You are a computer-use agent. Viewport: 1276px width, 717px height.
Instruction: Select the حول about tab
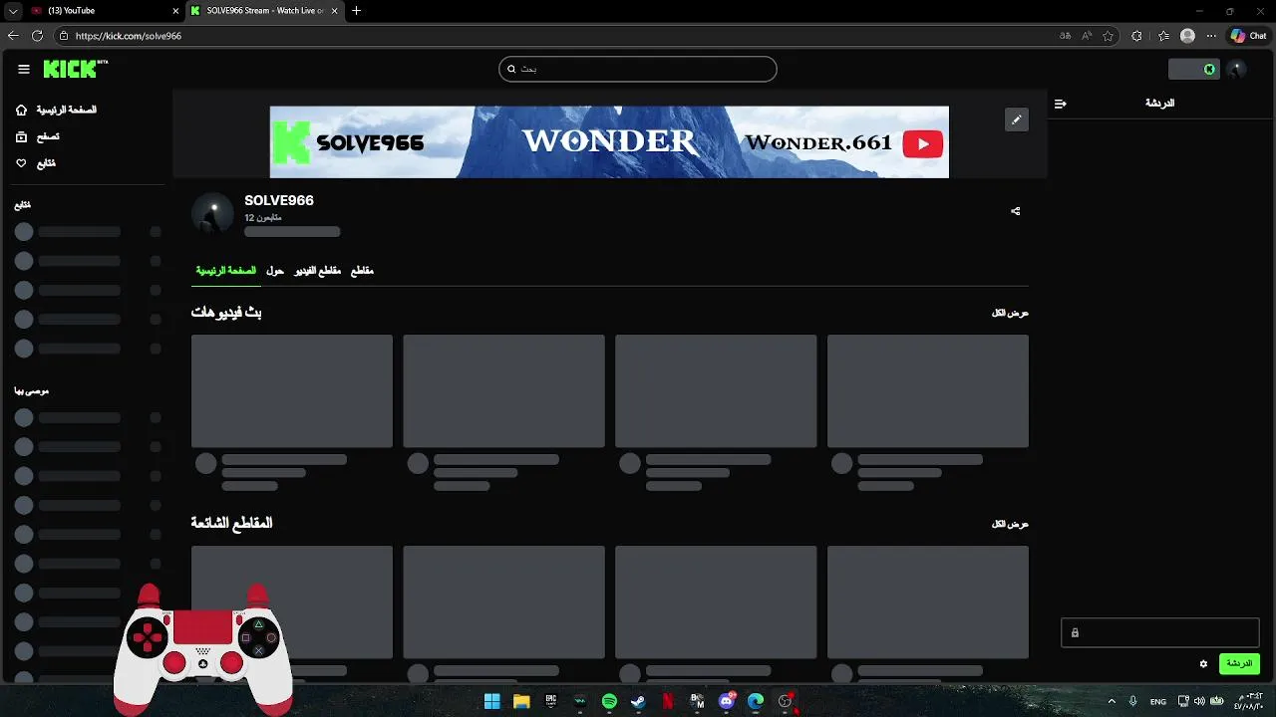pyautogui.click(x=275, y=271)
